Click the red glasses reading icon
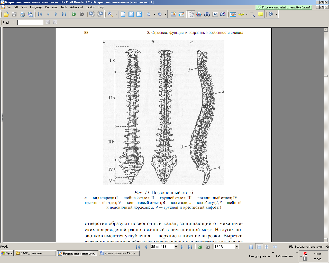The height and width of the screenshot is (263, 329). coord(199,14)
